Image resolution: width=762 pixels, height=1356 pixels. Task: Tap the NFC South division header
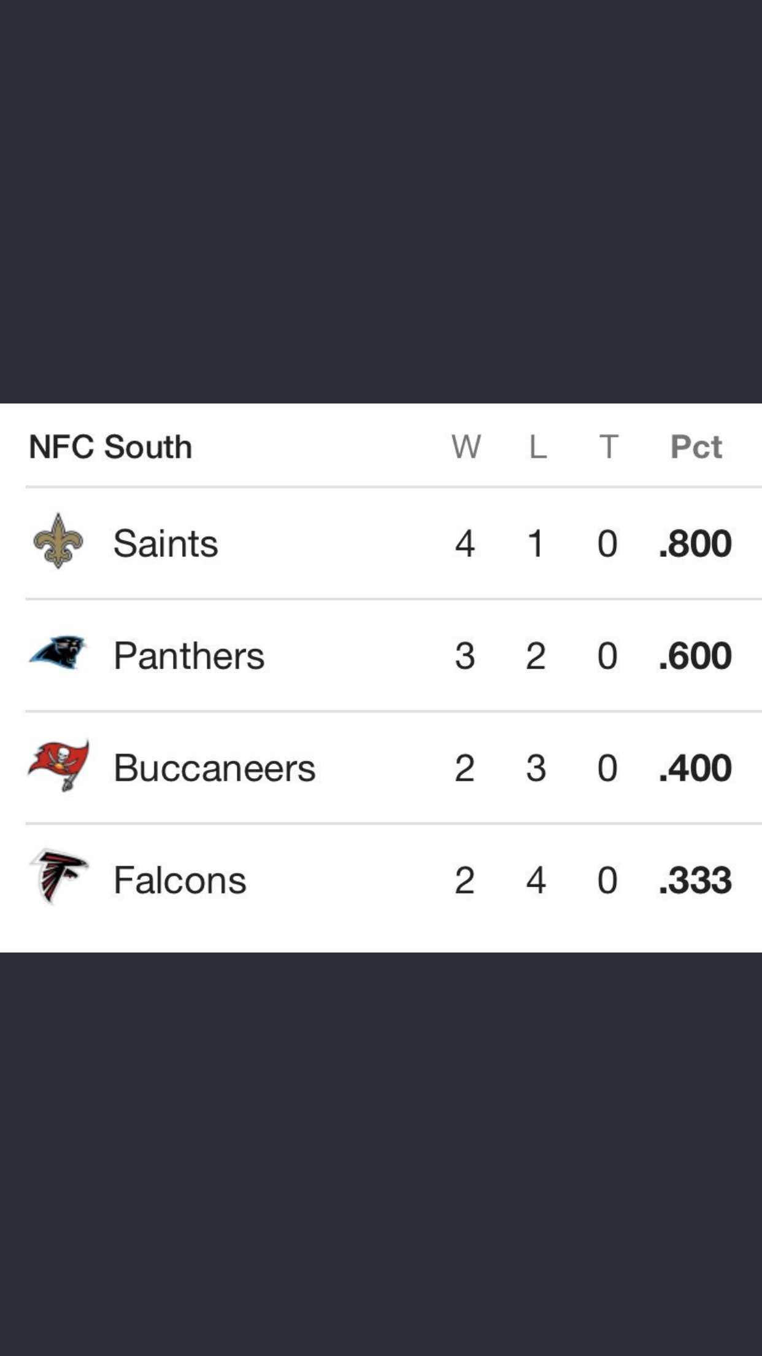pyautogui.click(x=110, y=446)
